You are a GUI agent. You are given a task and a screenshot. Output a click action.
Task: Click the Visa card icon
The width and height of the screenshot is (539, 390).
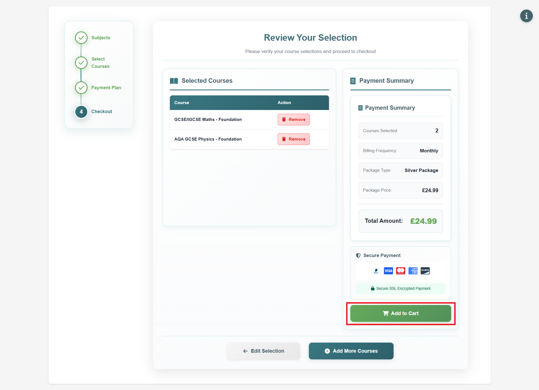[388, 271]
